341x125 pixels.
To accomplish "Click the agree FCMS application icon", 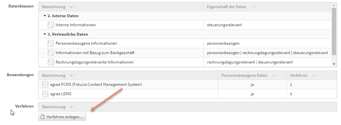I will [x=45, y=85].
